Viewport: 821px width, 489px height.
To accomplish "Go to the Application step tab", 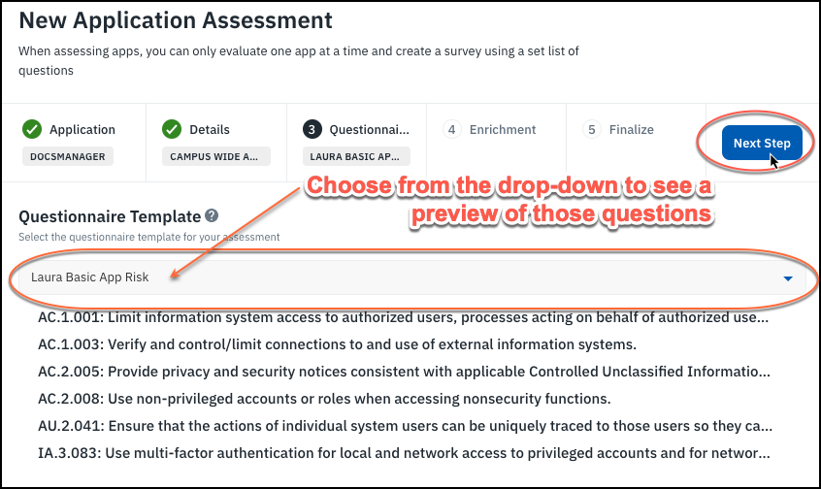I will 82,129.
